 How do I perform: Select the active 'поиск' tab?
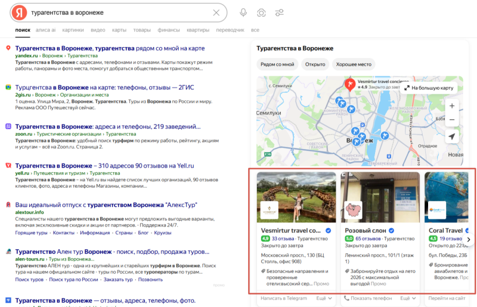(x=23, y=30)
